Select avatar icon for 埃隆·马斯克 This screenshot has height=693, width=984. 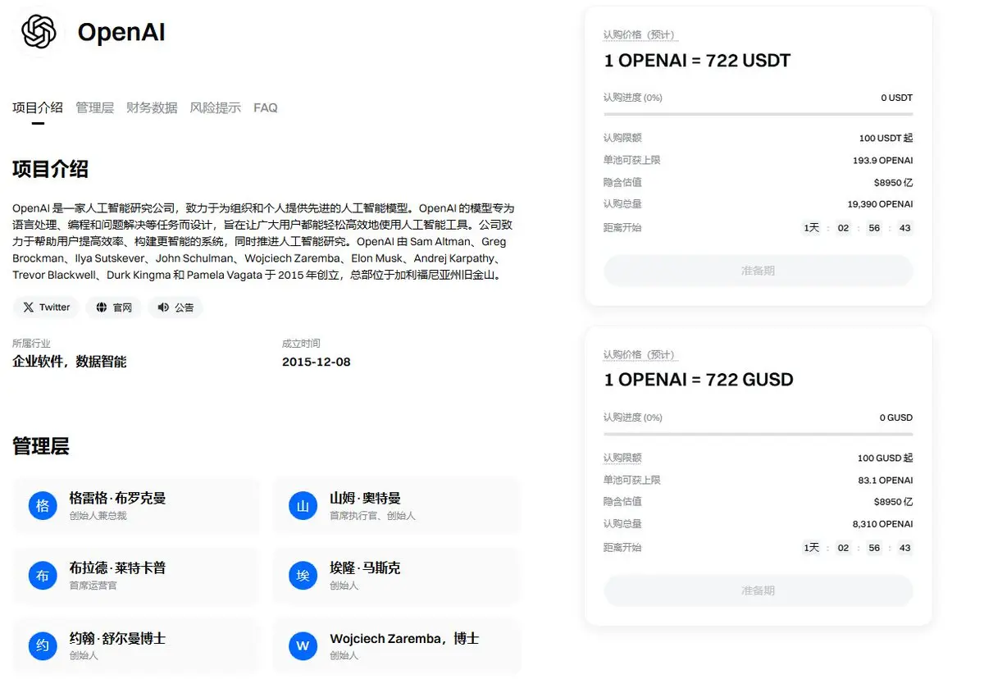[303, 576]
